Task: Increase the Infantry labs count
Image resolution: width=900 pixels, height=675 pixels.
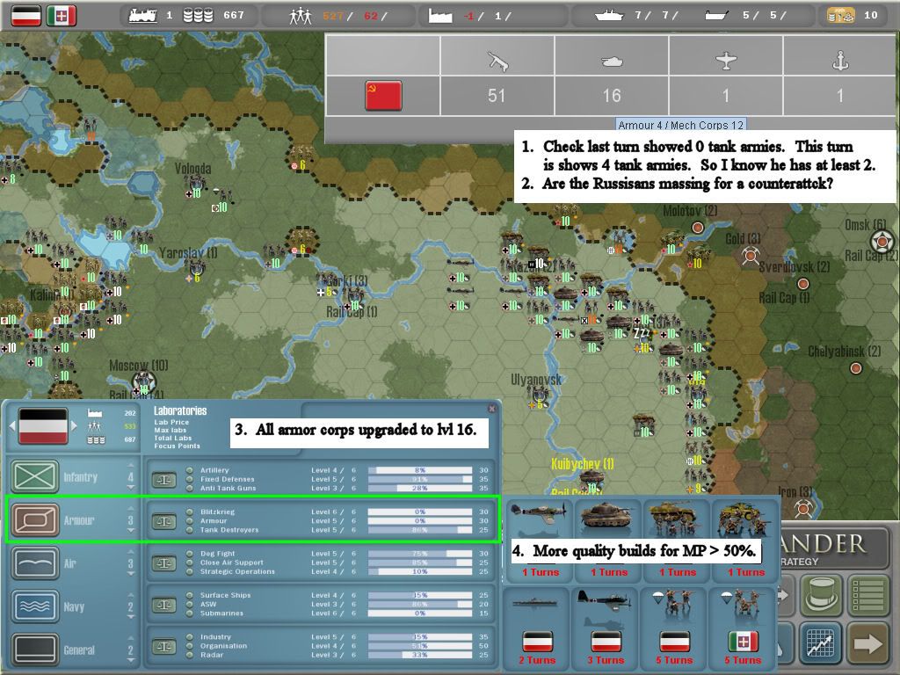Action: (131, 467)
